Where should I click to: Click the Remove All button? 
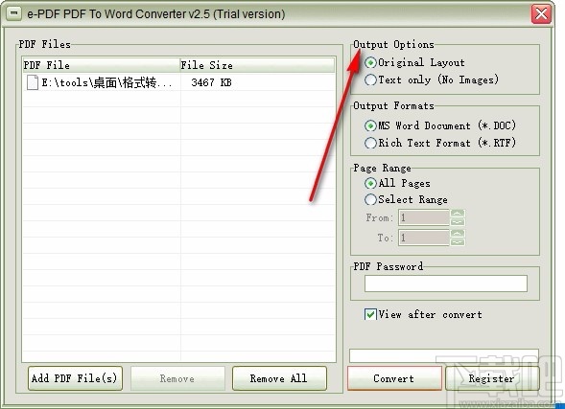[279, 378]
